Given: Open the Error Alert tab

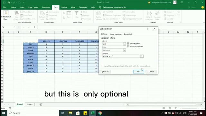Looking at the screenshot, I should 128,34.
